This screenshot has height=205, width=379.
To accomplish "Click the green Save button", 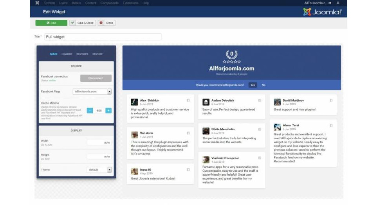I will (x=51, y=23).
